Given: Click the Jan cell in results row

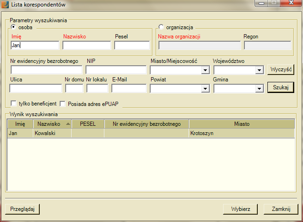Looking at the screenshot, I should 20,133.
